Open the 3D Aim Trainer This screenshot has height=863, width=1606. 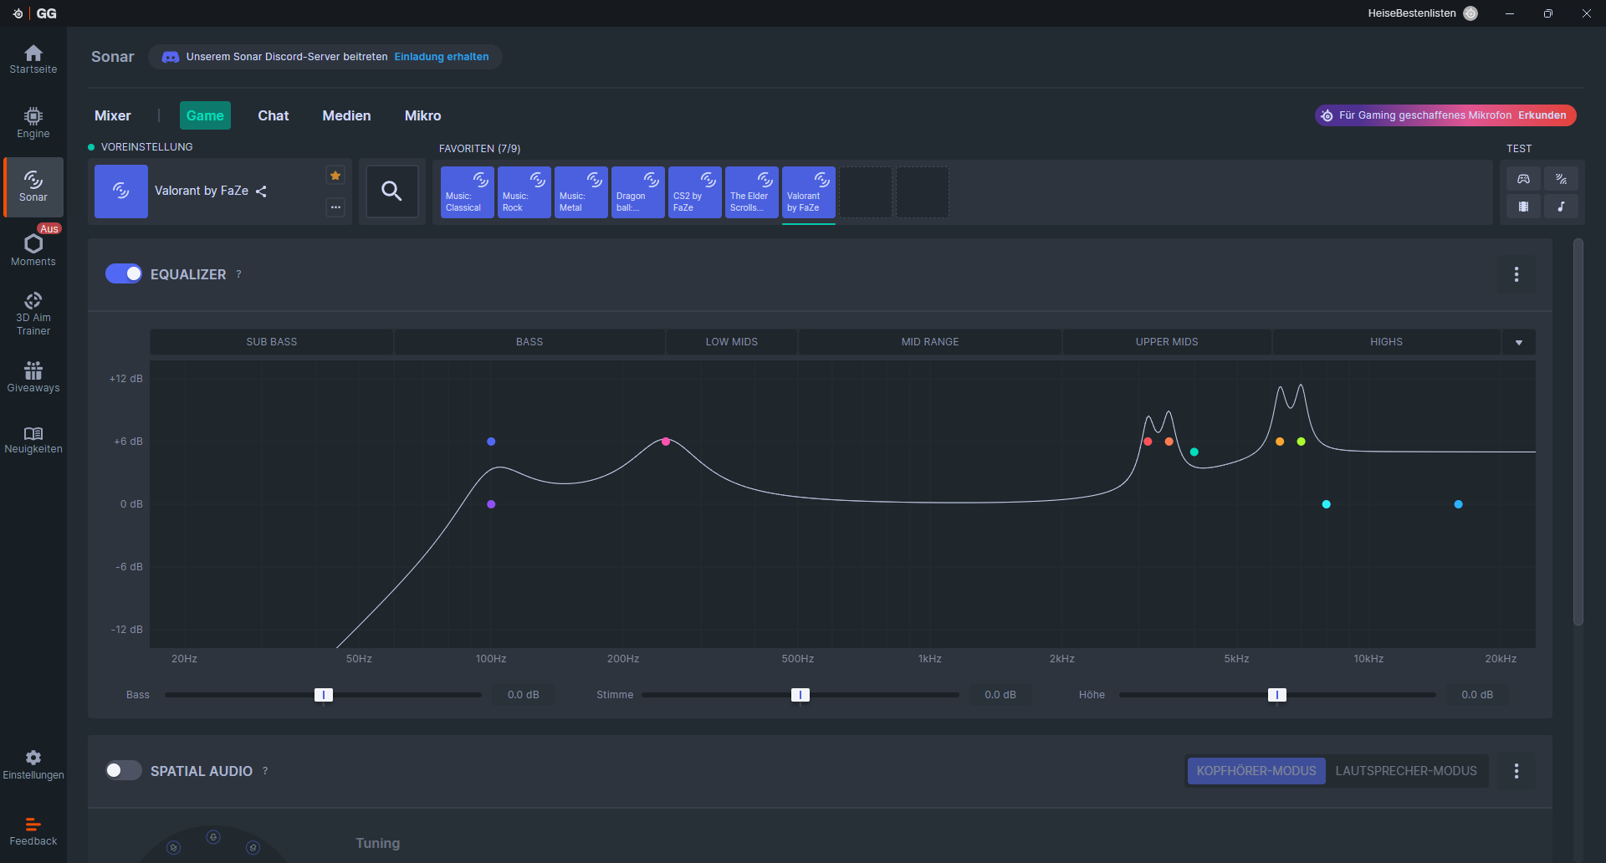[x=33, y=314]
